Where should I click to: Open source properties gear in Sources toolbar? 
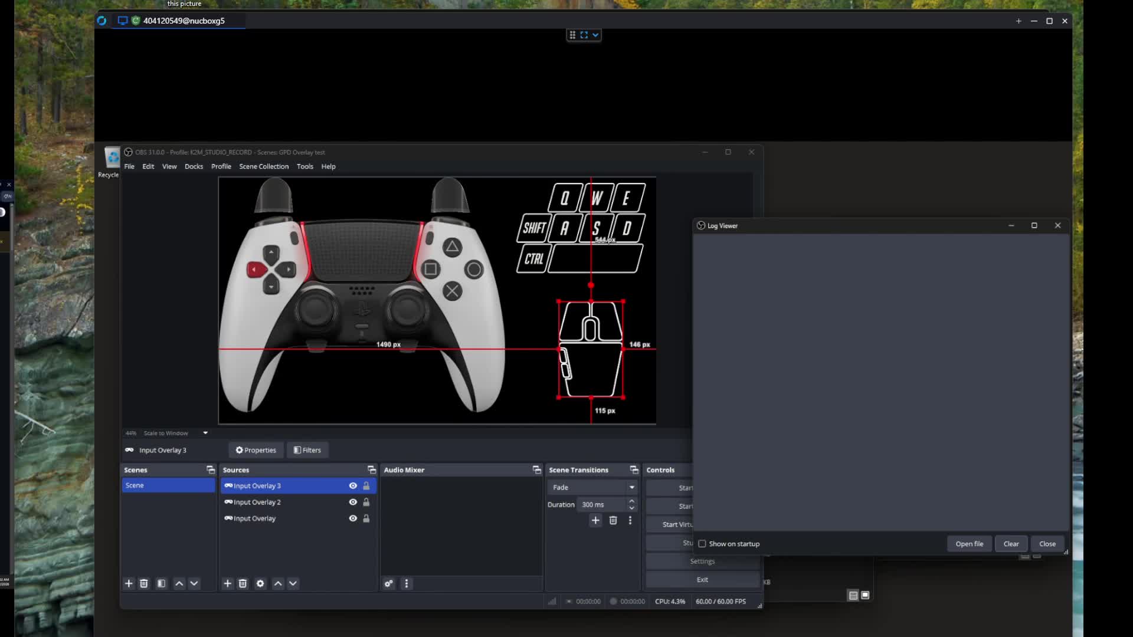[260, 583]
